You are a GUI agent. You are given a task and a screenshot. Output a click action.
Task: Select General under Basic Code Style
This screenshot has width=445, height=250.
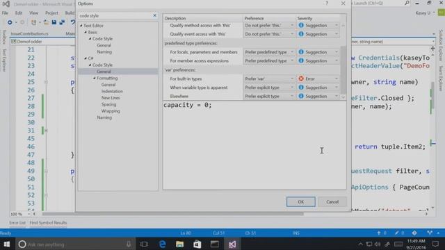(104, 45)
